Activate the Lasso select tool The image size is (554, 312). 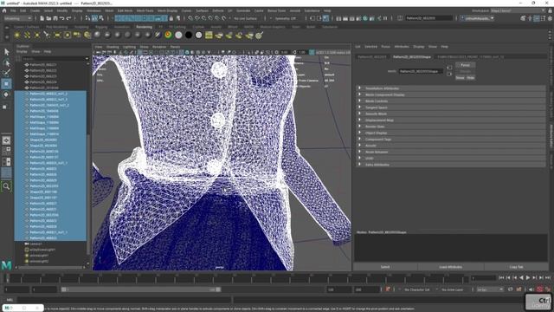[x=6, y=63]
